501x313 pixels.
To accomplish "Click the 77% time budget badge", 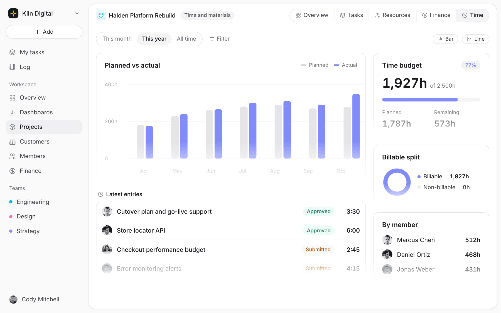I will (470, 65).
